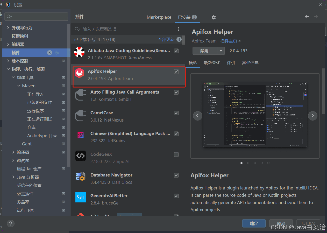The width and height of the screenshot is (327, 233).
Task: Focus the settings search field
Action: click(36, 17)
